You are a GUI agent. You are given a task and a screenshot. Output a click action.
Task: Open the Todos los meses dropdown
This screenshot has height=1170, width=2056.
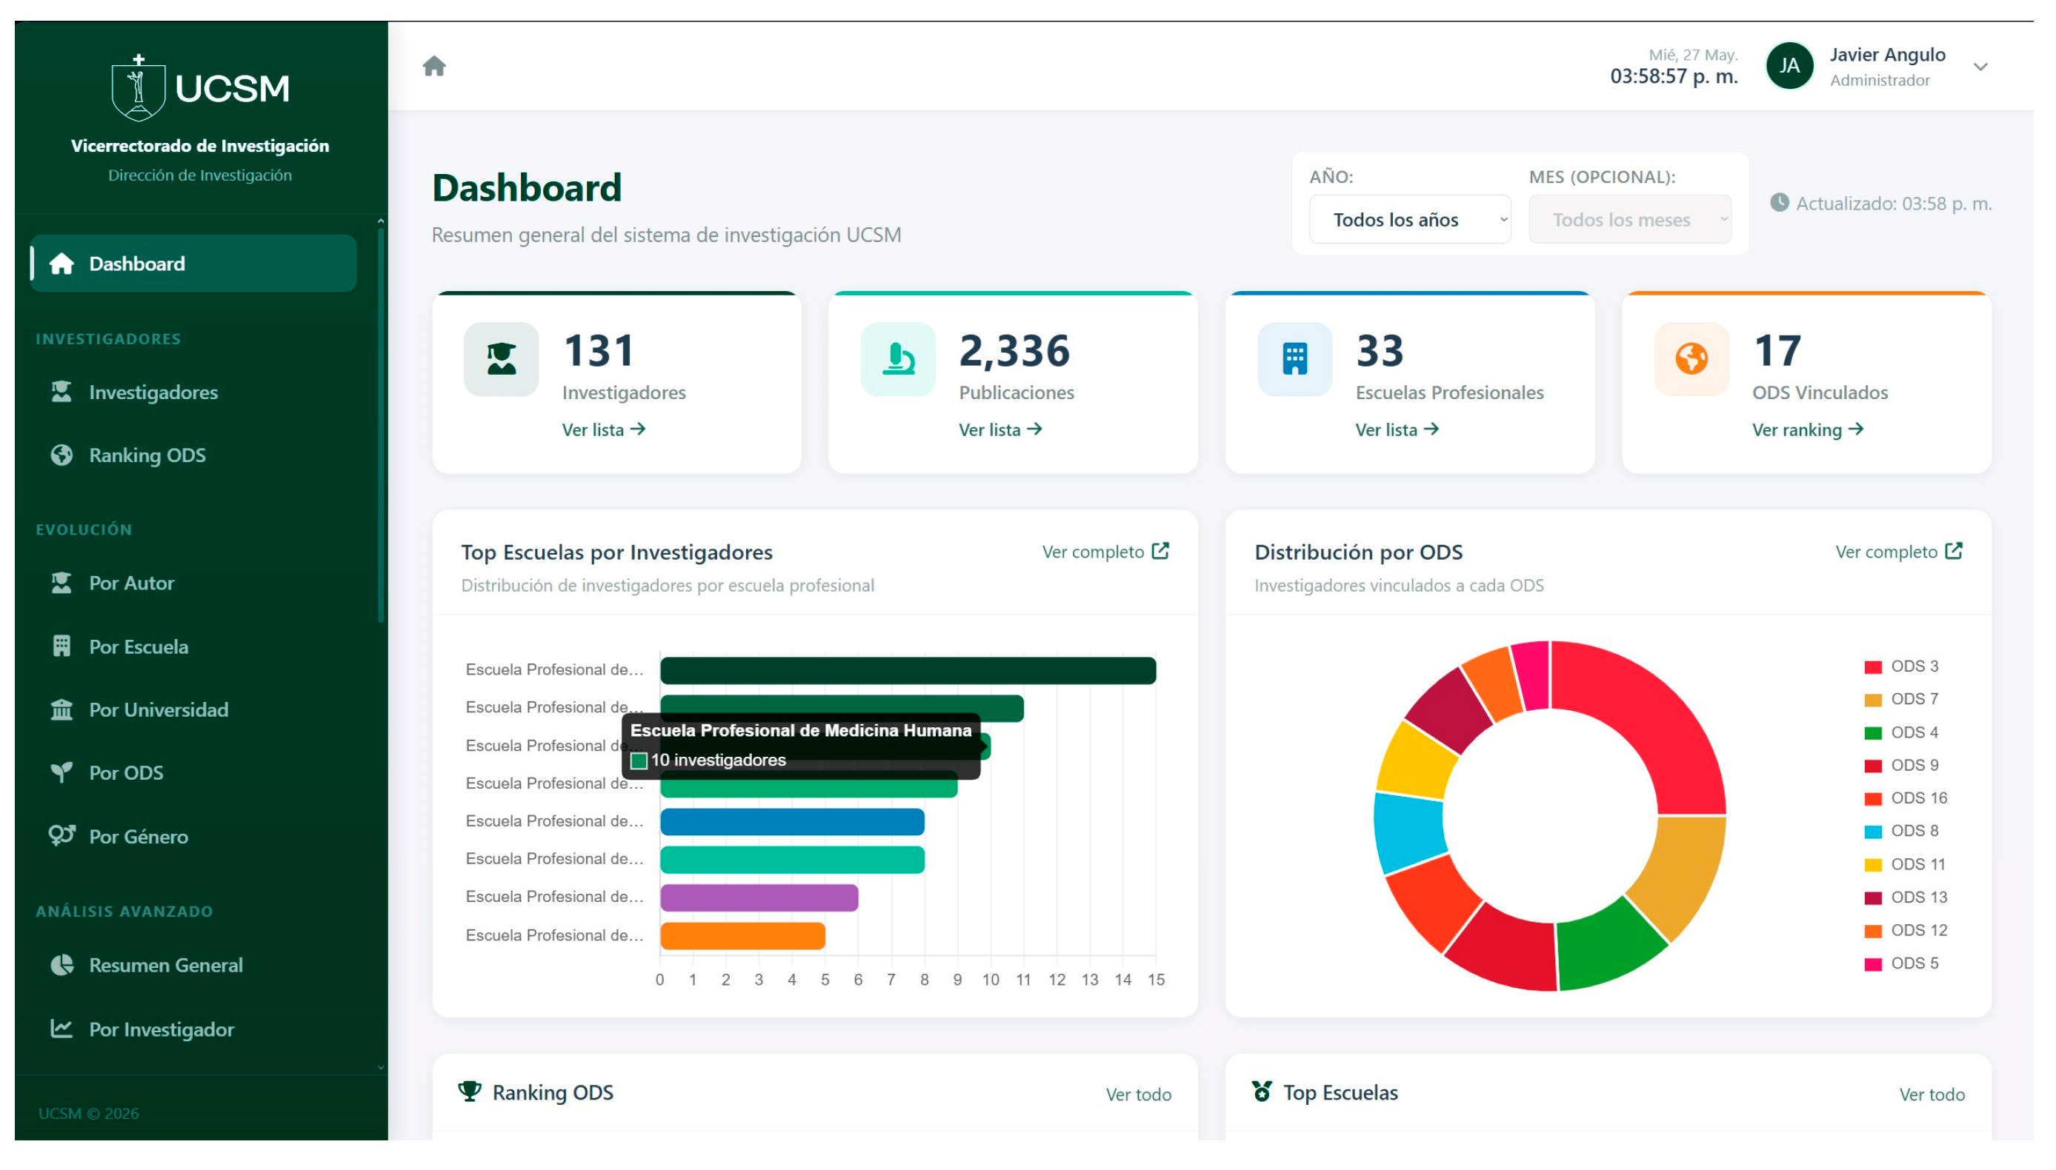[x=1630, y=219]
